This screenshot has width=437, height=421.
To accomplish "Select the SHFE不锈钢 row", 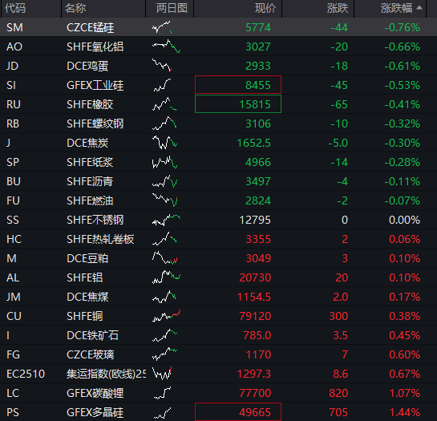I will pos(218,220).
